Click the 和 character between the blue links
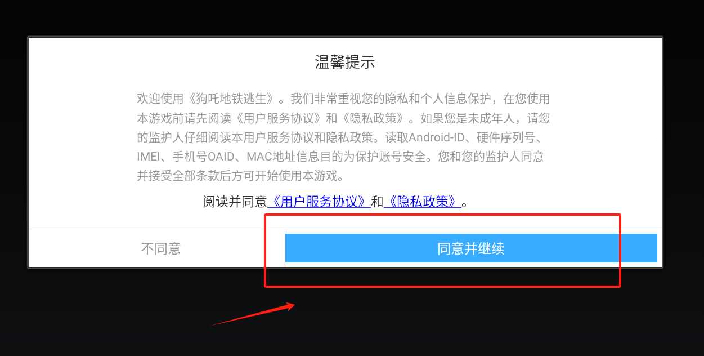This screenshot has height=356, width=704. 377,202
